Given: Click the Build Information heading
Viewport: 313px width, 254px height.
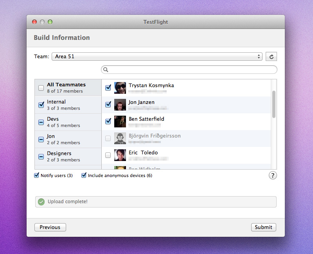Looking at the screenshot, I should click(62, 38).
